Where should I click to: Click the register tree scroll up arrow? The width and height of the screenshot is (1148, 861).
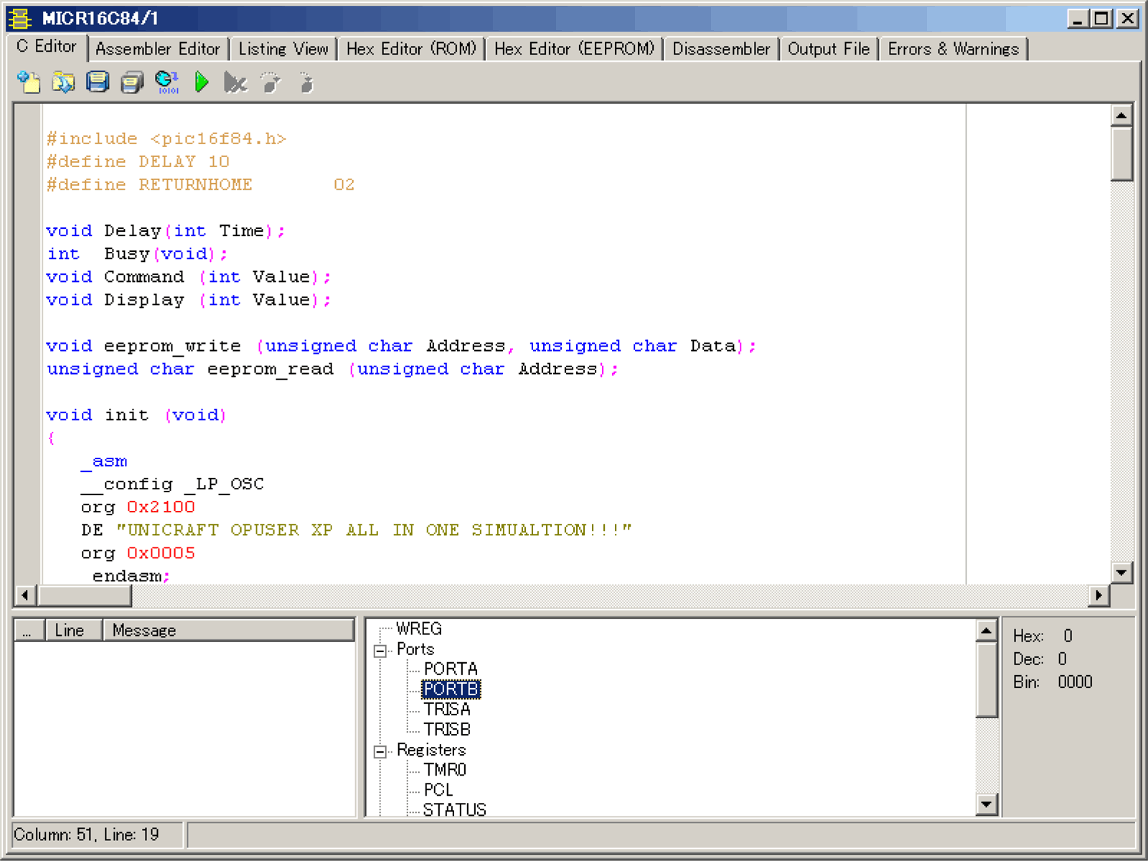click(x=987, y=631)
